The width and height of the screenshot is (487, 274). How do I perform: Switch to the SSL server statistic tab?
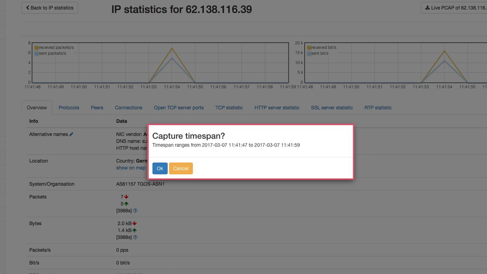pos(332,108)
